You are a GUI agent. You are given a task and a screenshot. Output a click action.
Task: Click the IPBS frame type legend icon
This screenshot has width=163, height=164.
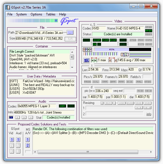pos(87,49)
